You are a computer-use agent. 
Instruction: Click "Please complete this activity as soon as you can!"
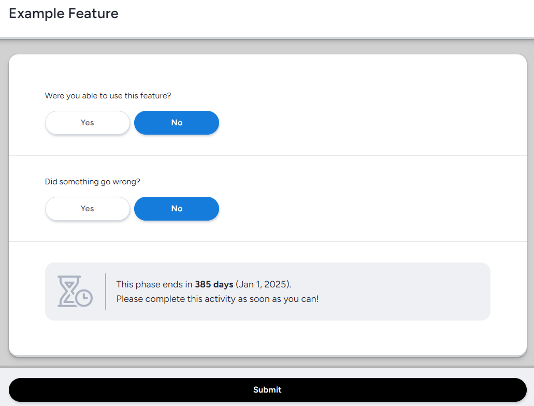[218, 299]
